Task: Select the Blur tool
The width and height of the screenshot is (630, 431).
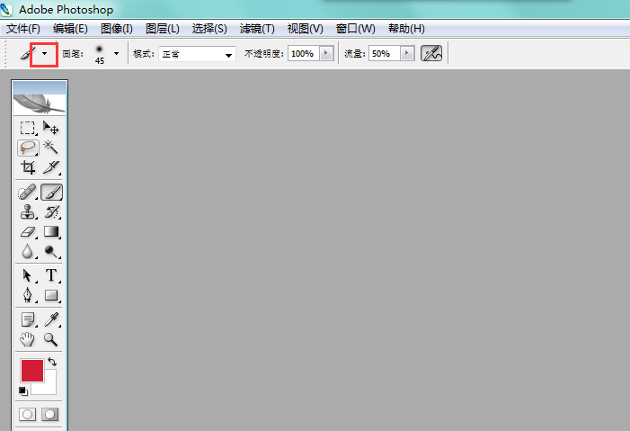Action: [x=28, y=251]
